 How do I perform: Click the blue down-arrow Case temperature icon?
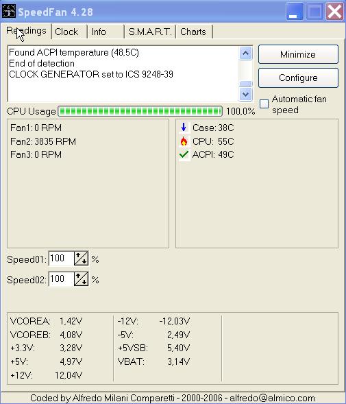click(184, 128)
